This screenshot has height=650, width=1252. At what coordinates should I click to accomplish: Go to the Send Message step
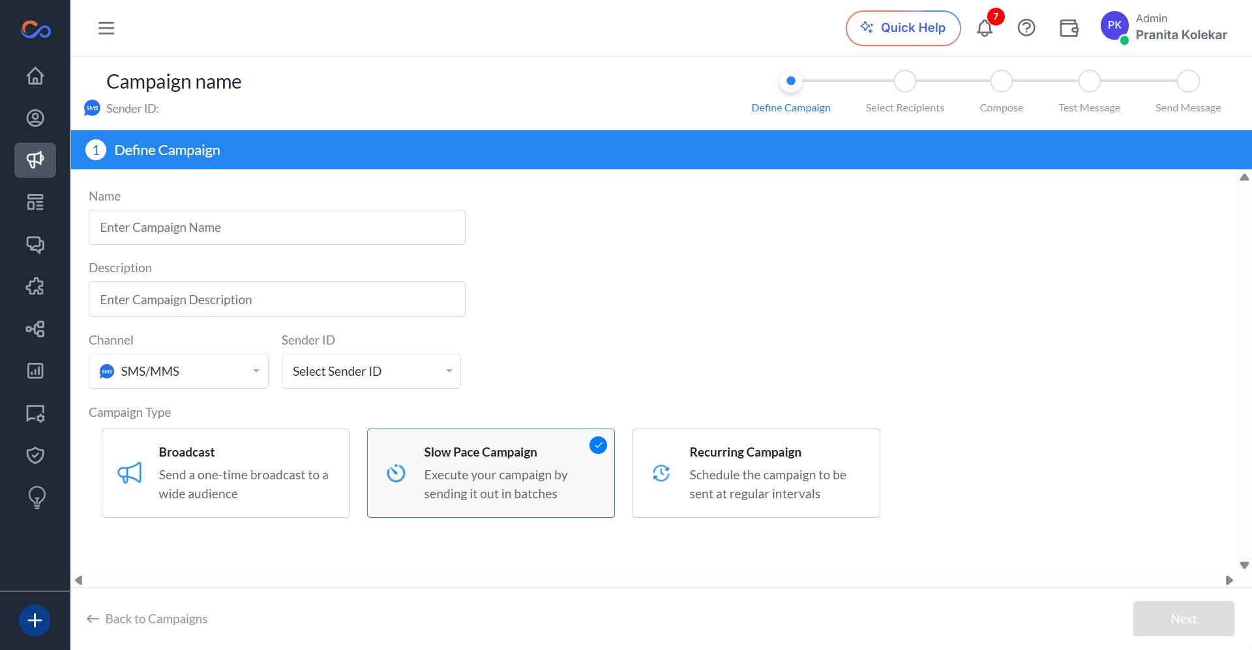[x=1188, y=81]
